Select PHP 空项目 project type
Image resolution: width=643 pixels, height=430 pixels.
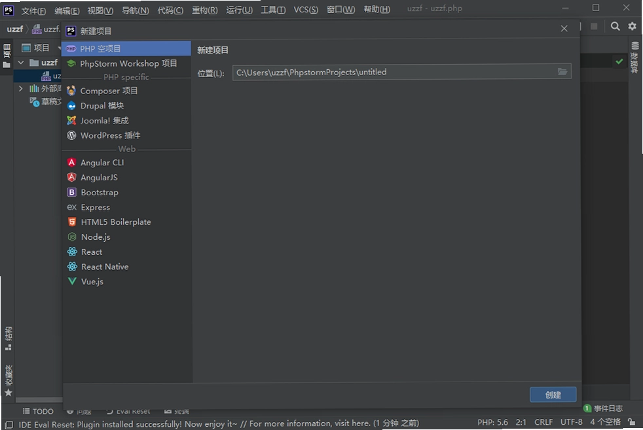tap(126, 49)
